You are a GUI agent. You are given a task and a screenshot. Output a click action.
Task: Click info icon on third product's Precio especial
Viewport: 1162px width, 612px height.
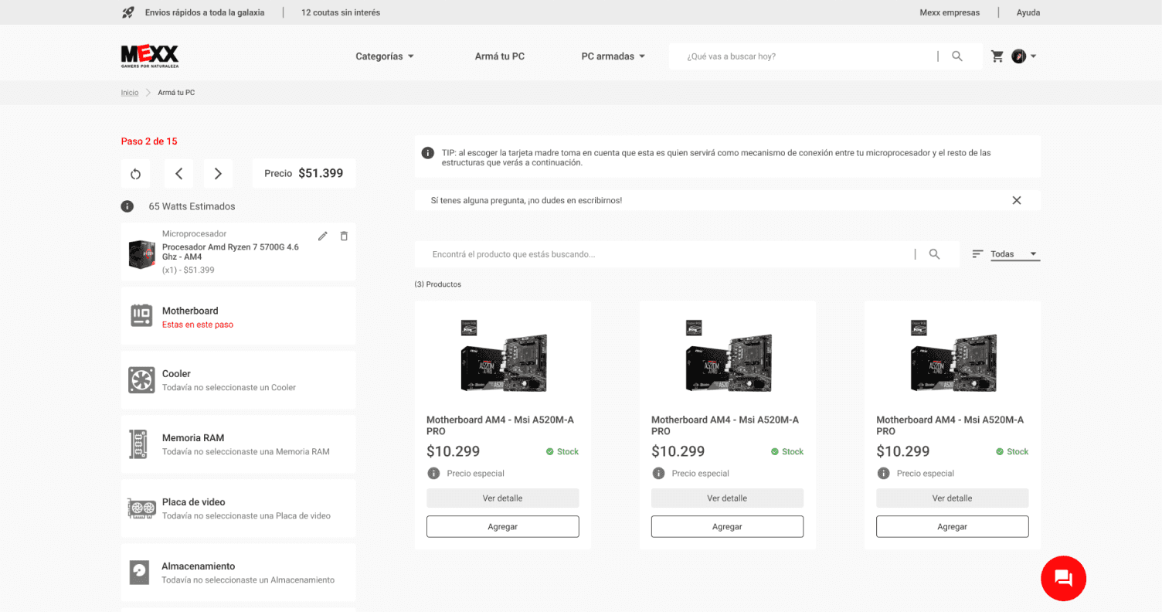click(x=883, y=473)
